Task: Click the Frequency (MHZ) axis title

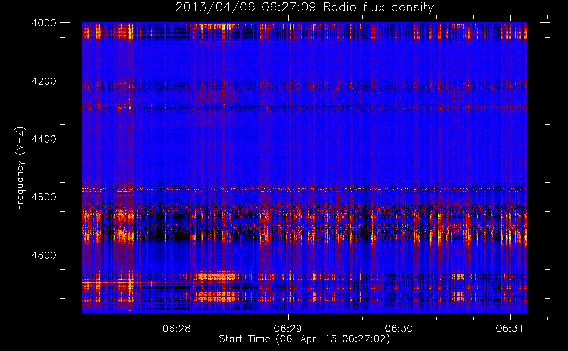Action: click(20, 168)
